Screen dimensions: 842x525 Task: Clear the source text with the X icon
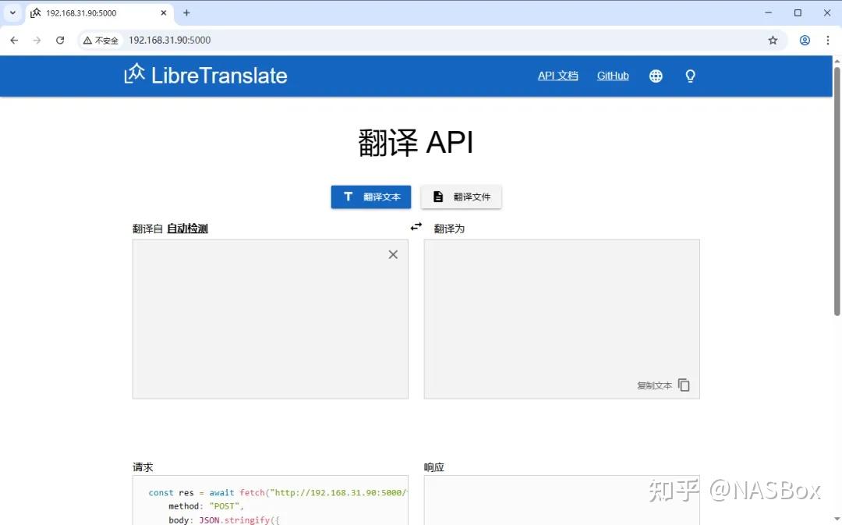(392, 254)
